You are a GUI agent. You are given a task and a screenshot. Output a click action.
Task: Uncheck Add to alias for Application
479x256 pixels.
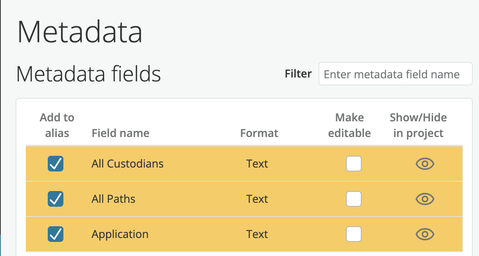pyautogui.click(x=56, y=234)
